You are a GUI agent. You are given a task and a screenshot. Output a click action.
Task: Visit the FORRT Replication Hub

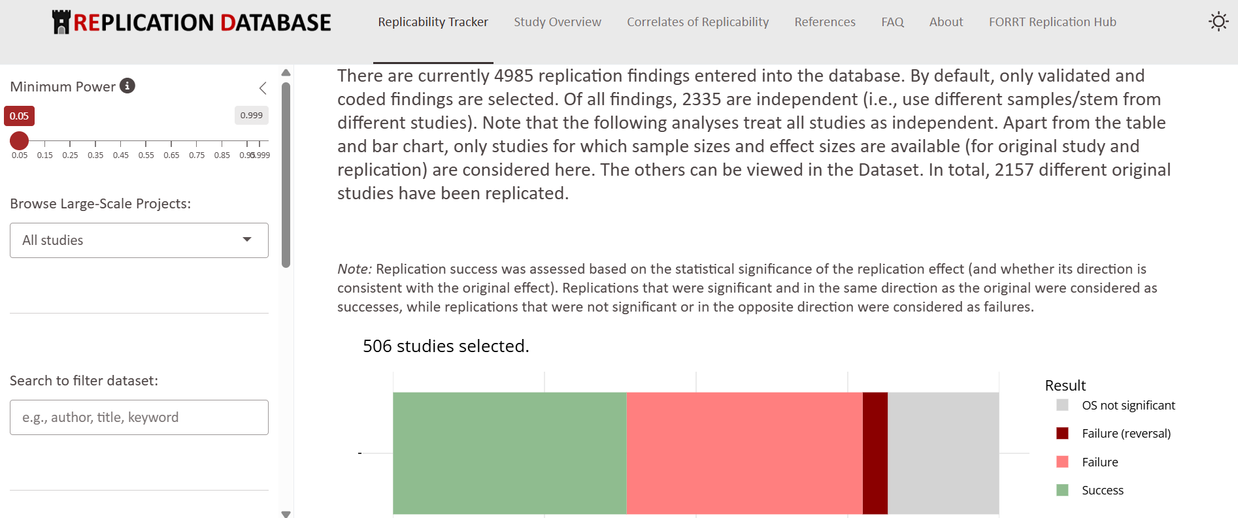tap(1052, 22)
